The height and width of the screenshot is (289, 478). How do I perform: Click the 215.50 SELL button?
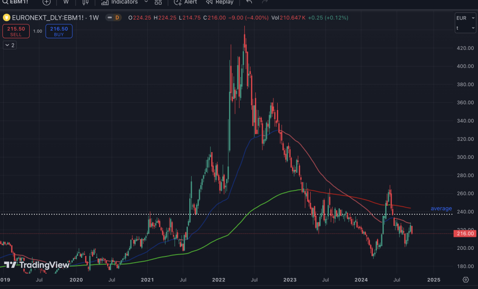(16, 31)
